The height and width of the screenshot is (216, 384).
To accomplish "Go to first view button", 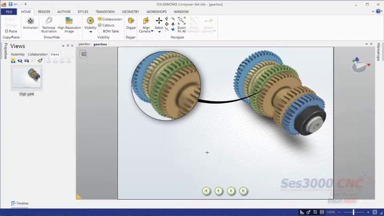I will pyautogui.click(x=206, y=191).
